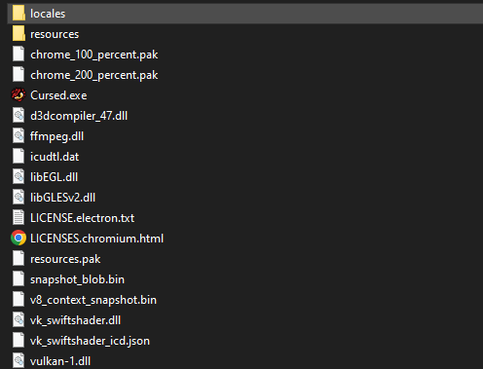Screen dimensions: 483x369
Task: Select the resources.pak file
Action: click(65, 259)
